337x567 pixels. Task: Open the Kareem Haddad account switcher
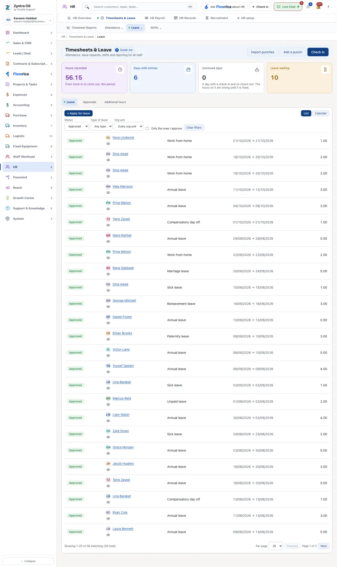point(28,20)
